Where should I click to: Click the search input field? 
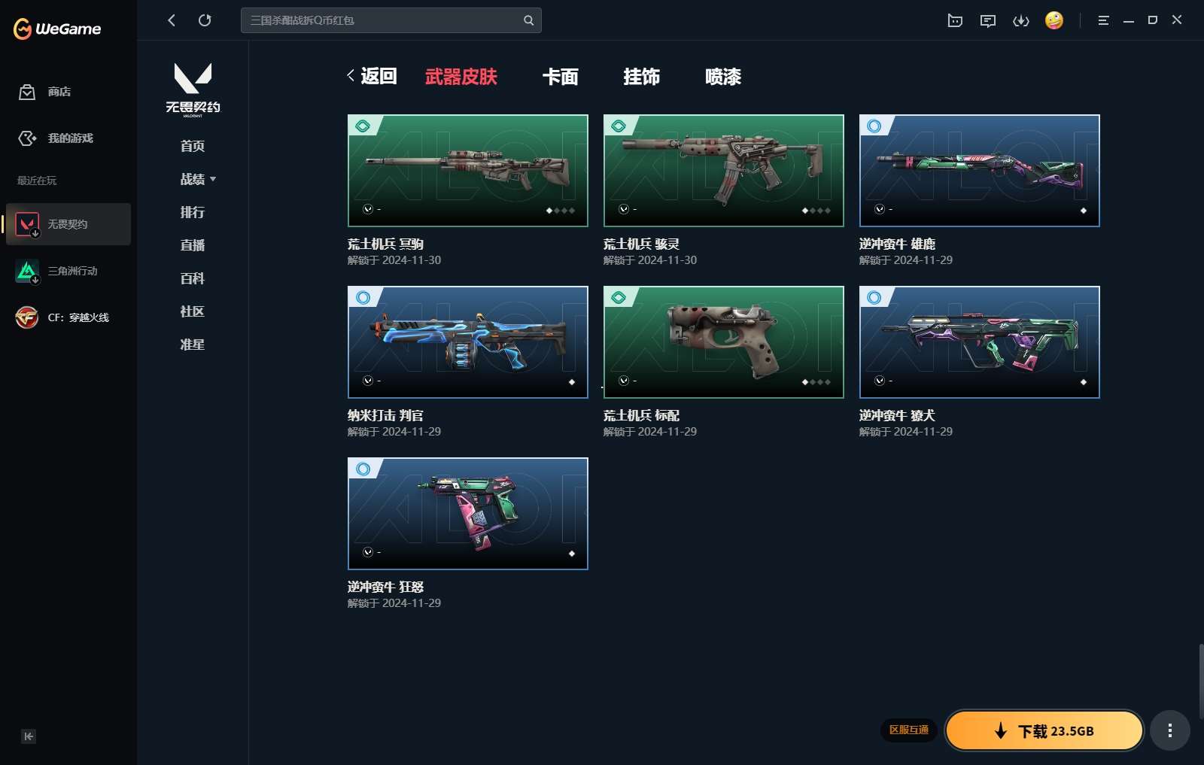[384, 20]
